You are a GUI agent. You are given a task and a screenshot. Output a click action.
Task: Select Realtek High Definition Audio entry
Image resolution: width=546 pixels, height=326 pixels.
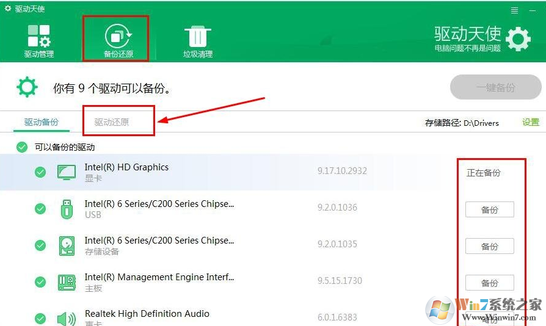(147, 314)
